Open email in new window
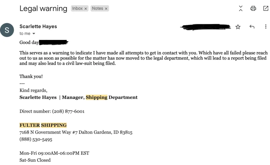Image resolution: width=270 pixels, height=165 pixels. point(266,8)
